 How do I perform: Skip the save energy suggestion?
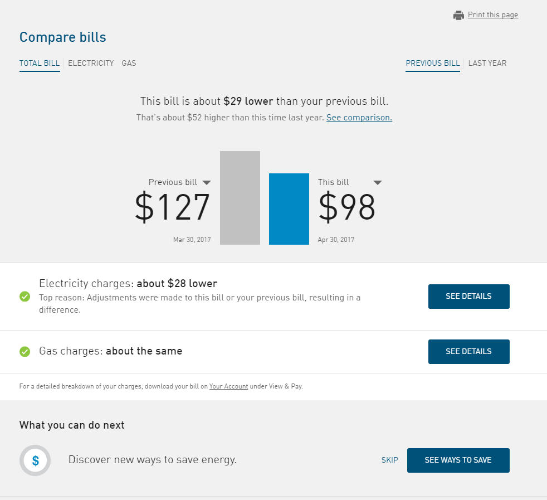click(390, 460)
